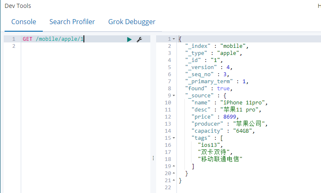Click response line number 22
The height and width of the screenshot is (193, 321).
(x=168, y=188)
